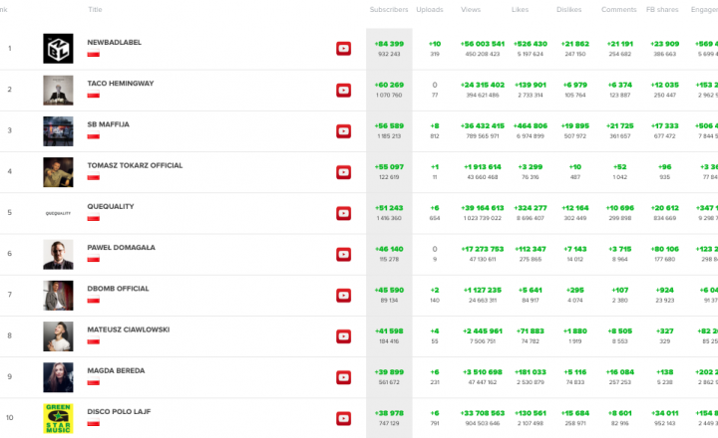Sort by the FB shares column

(665, 9)
